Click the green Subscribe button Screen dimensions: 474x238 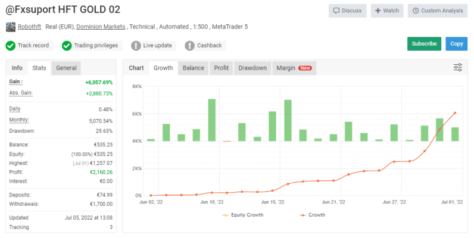(x=424, y=44)
